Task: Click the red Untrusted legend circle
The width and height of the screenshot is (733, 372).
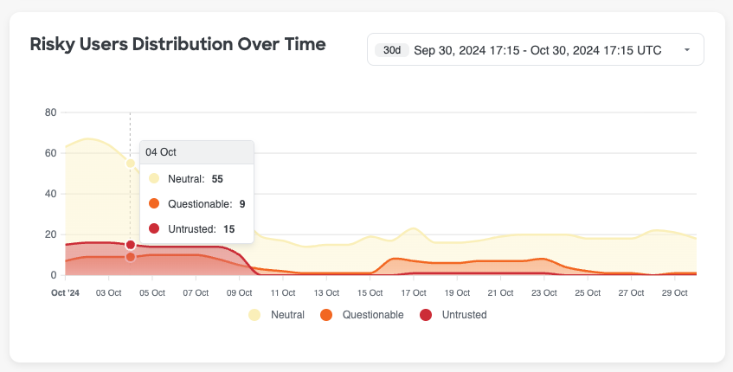Action: coord(426,315)
